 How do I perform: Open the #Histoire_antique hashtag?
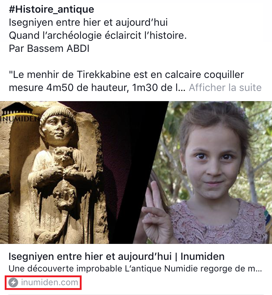coord(51,9)
